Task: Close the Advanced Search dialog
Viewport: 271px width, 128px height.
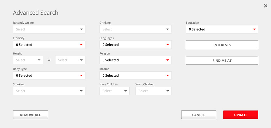Action: pos(265,6)
